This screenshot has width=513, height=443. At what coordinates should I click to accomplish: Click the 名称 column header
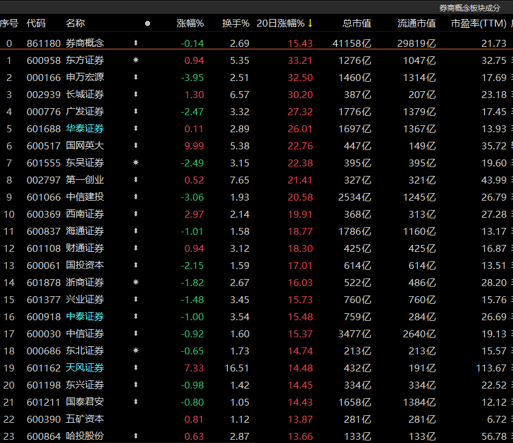point(75,23)
